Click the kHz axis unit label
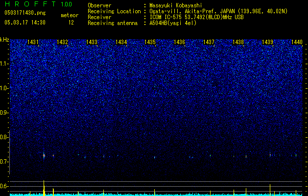This screenshot has width=308, height=196. pos(4,40)
